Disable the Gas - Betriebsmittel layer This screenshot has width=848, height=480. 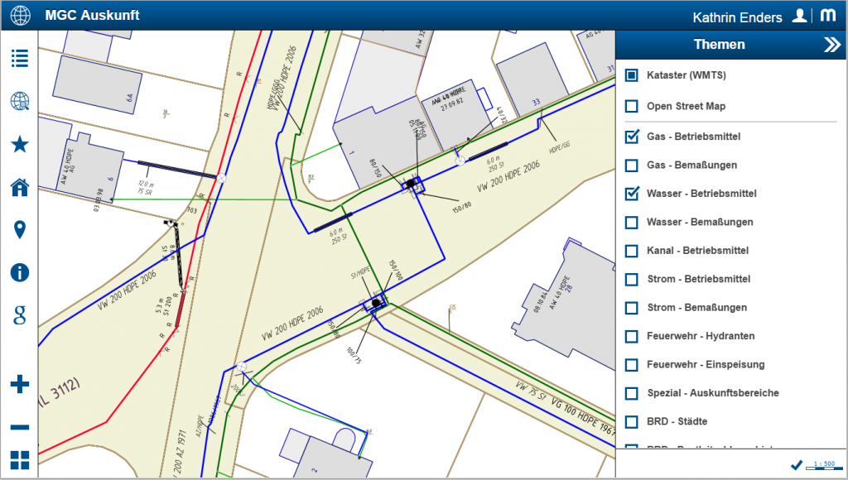click(x=632, y=137)
